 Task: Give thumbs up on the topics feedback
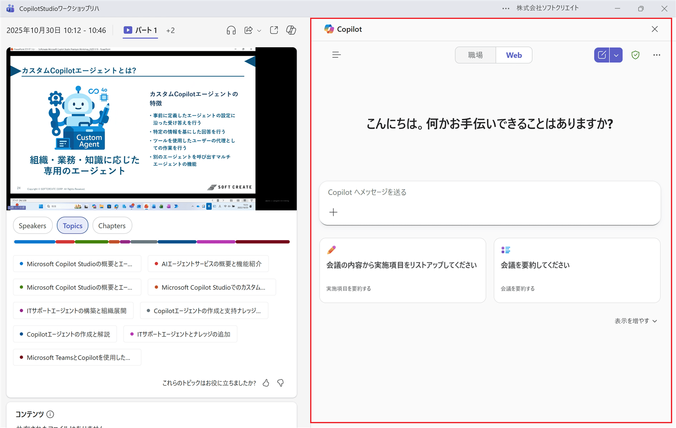pos(266,382)
